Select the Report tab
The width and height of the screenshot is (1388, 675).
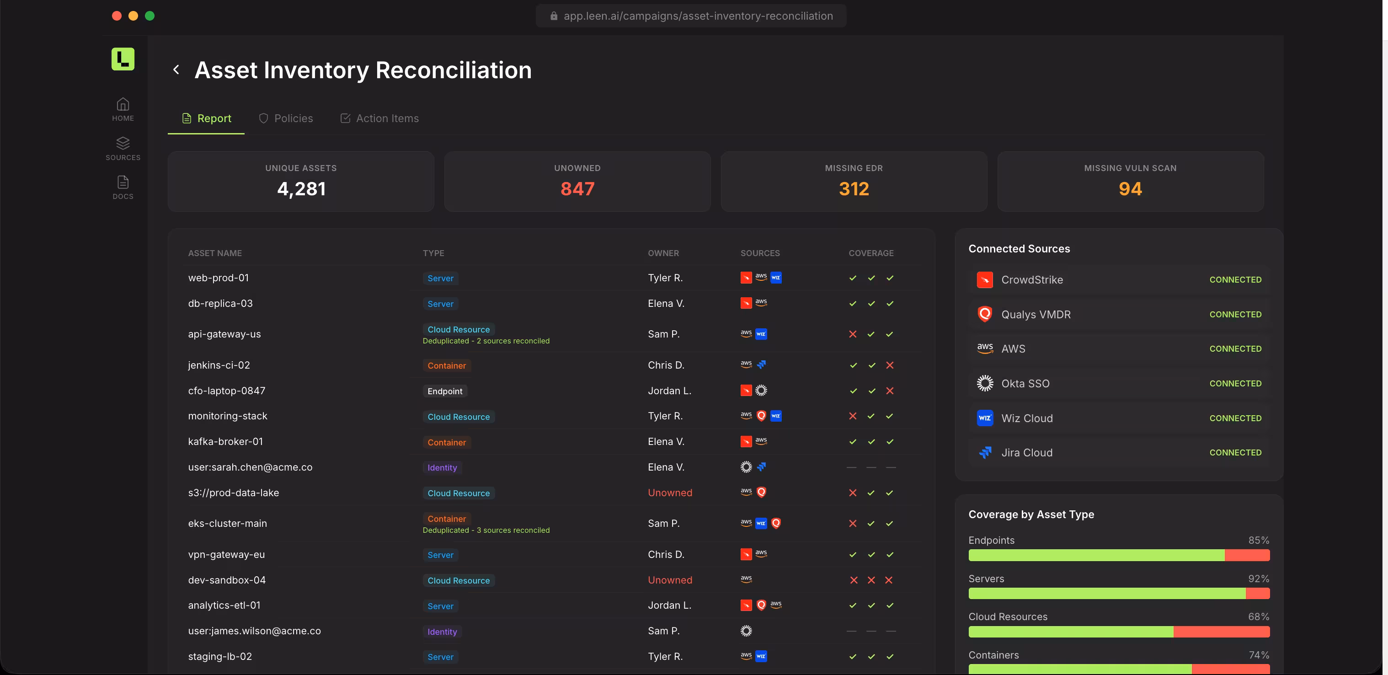click(206, 118)
